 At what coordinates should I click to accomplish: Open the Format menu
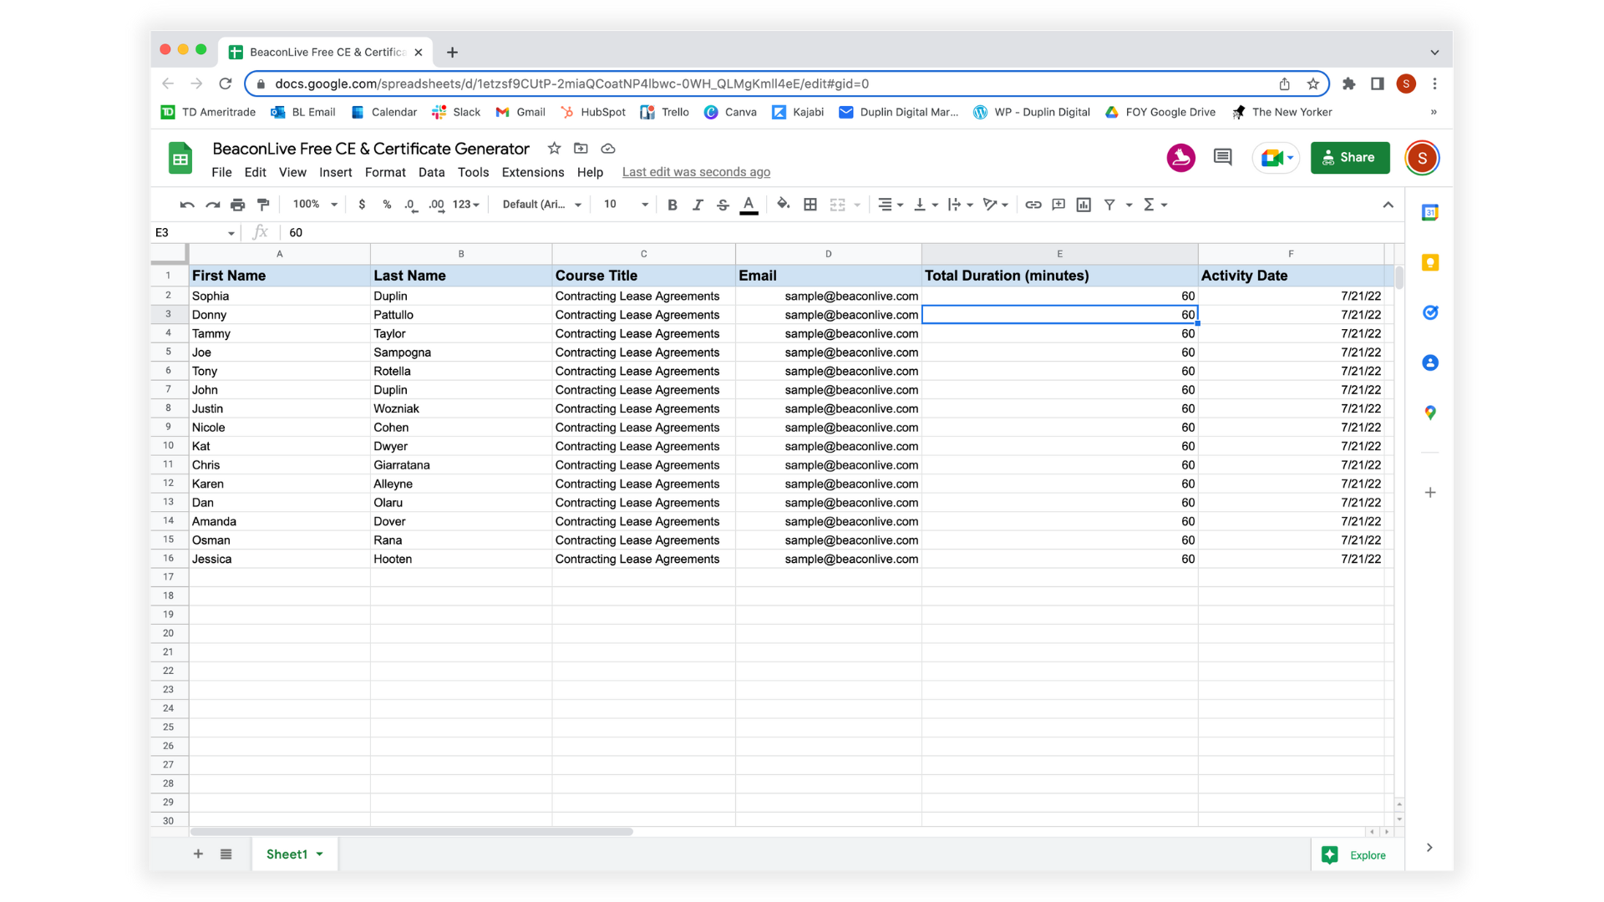[385, 172]
